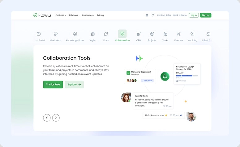Click the green M Marketing Department badge
Viewport: 240px width, 147px height.
tap(128, 73)
